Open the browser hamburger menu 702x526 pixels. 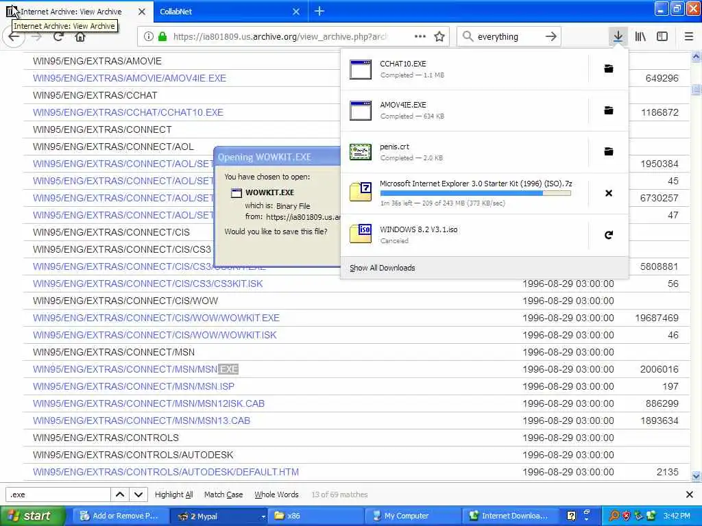point(689,37)
